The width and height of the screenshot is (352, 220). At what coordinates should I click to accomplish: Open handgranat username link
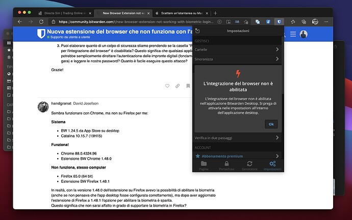[x=61, y=104]
